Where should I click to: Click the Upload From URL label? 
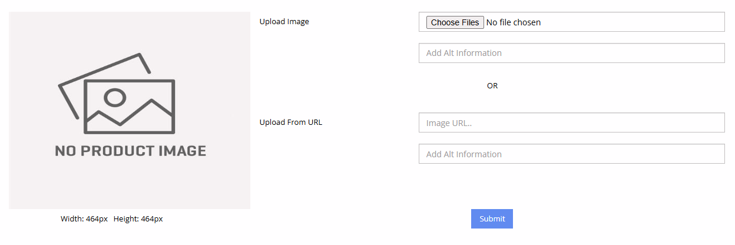tap(290, 122)
